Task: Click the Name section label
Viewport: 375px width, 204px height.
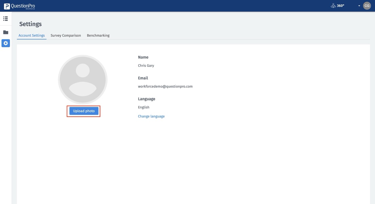Action: [x=143, y=57]
